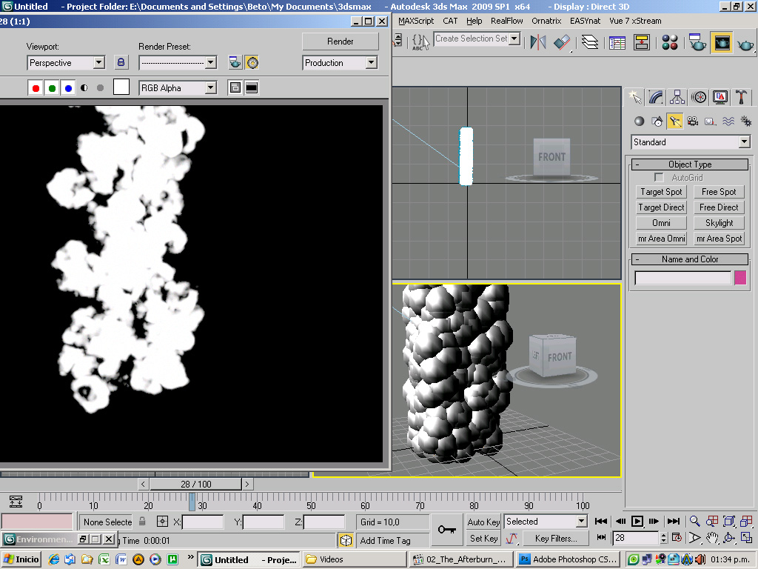The height and width of the screenshot is (569, 758).
Task: Toggle monochrome display button
Action: (x=100, y=88)
